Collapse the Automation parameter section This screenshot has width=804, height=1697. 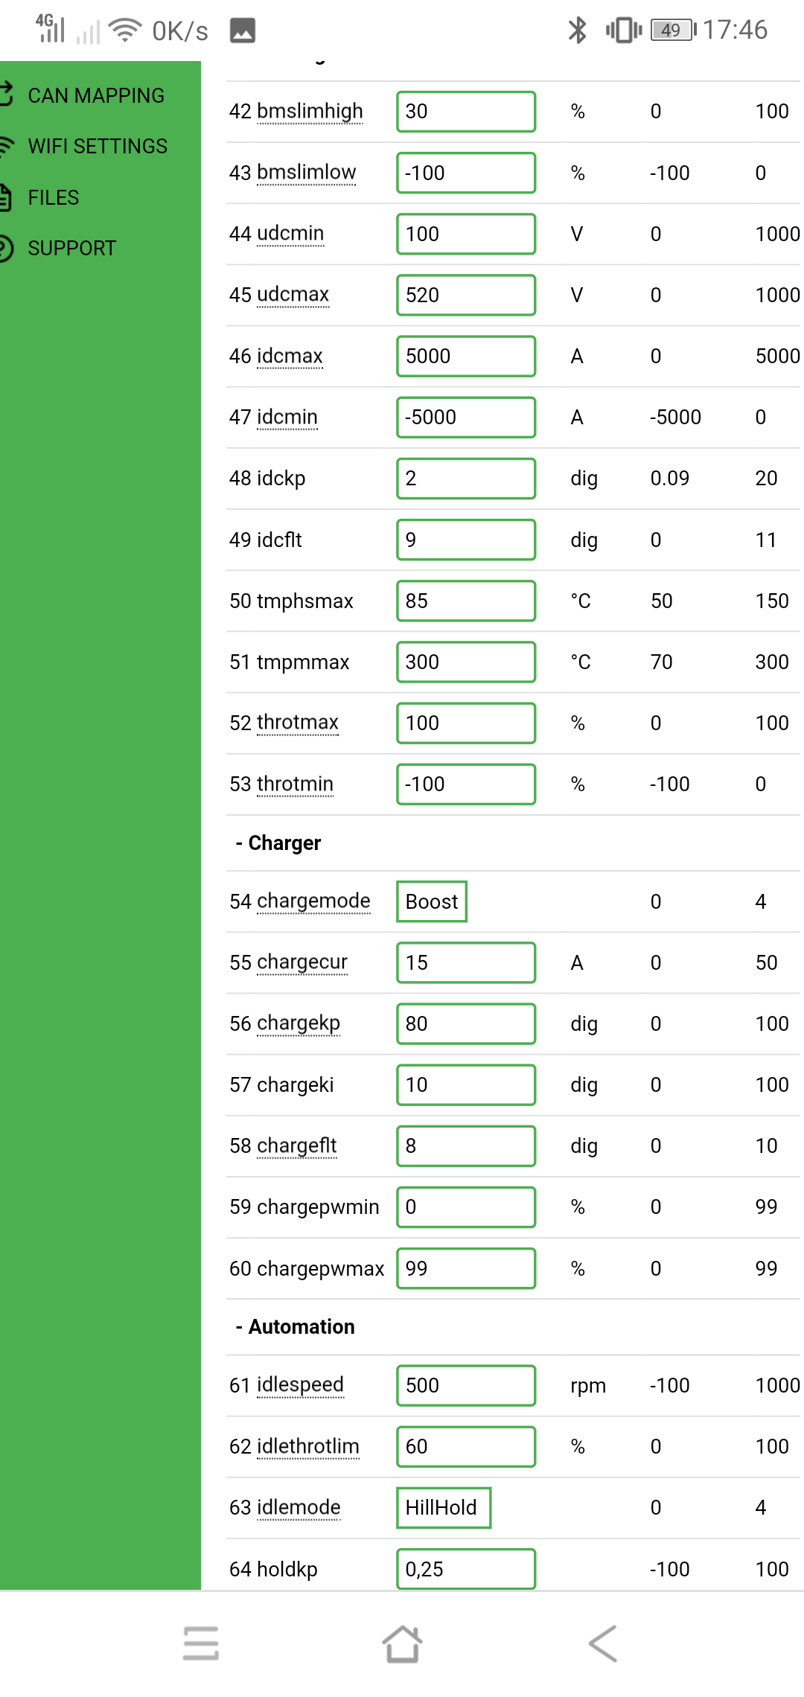click(x=296, y=1326)
